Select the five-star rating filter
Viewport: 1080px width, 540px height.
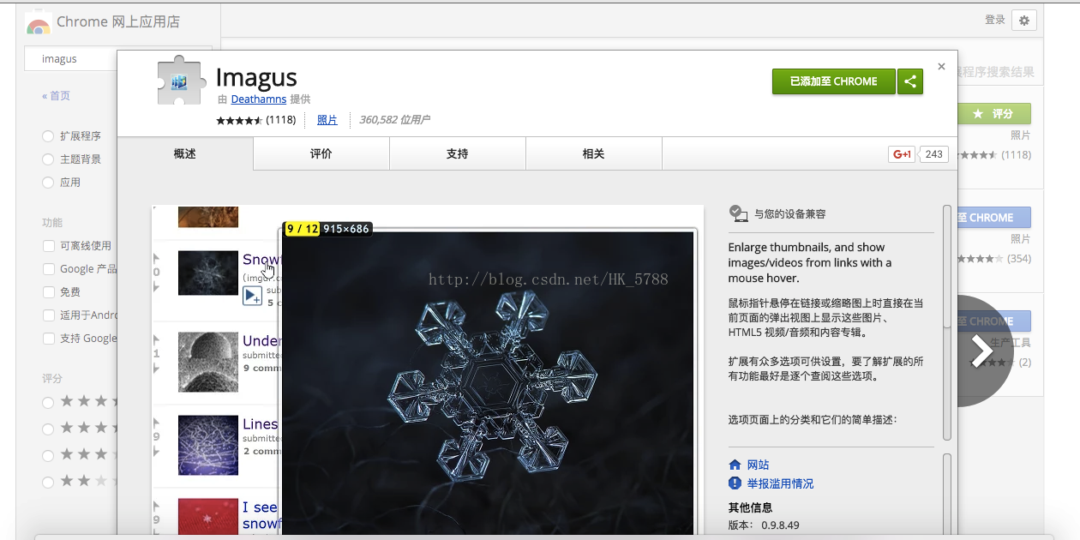tap(49, 403)
